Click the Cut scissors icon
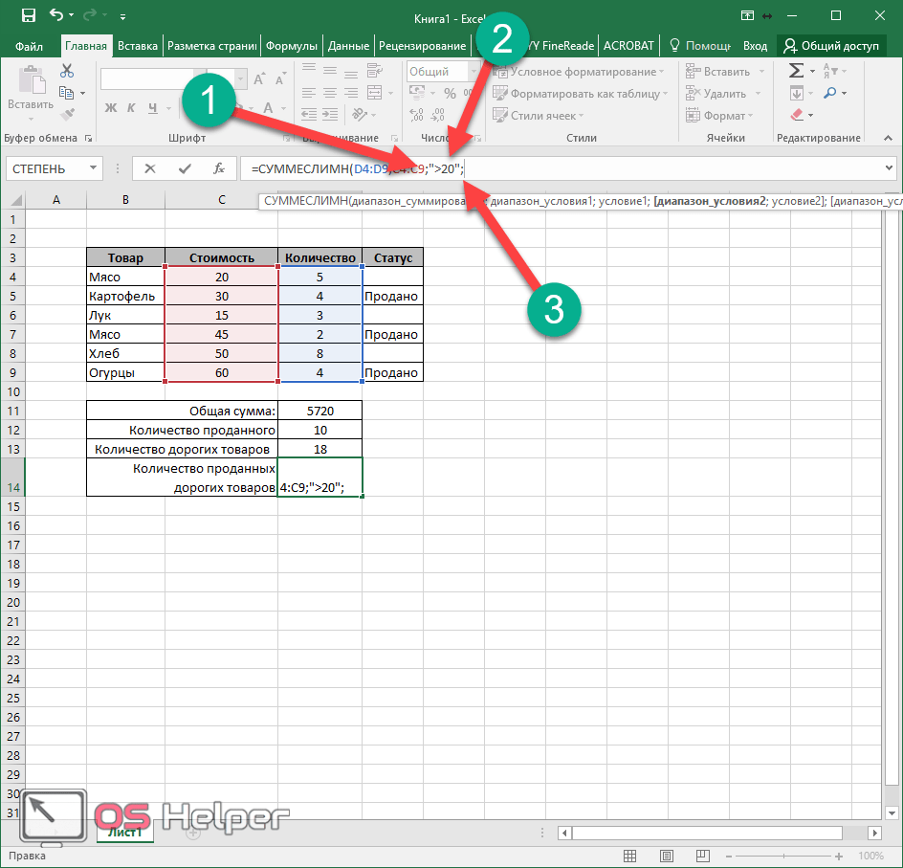Viewport: 903px width, 868px height. coord(67,72)
